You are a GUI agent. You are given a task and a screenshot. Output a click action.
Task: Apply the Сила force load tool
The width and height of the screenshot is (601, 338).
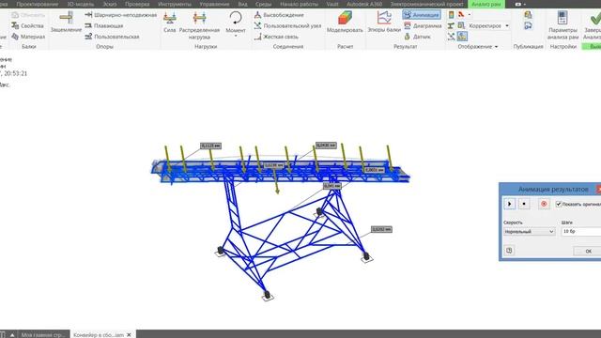coord(169,23)
